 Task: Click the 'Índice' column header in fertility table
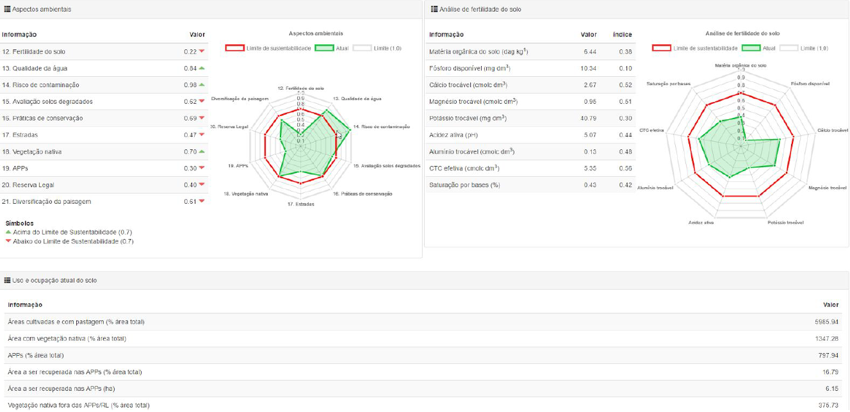[622, 35]
